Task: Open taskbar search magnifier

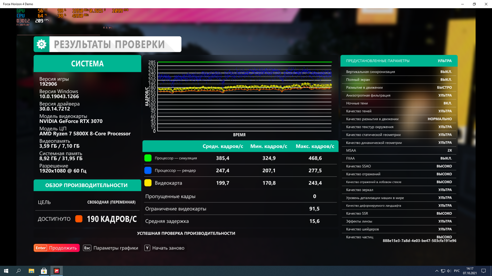Action: click(18, 271)
